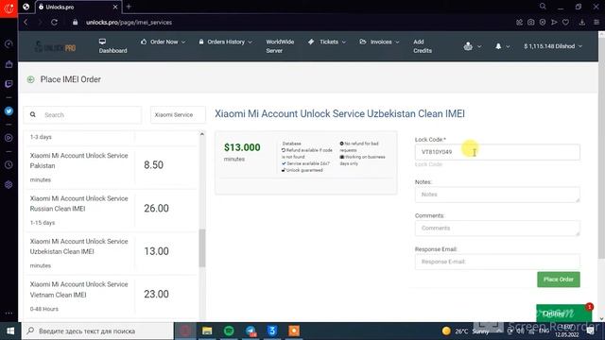Open the player icon in browser sidebar

pos(9,138)
